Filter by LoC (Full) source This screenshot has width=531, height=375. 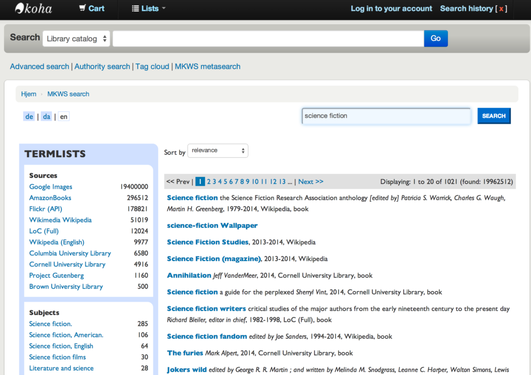44,231
